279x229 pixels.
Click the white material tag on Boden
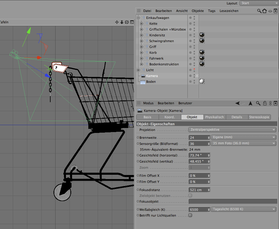pos(202,82)
